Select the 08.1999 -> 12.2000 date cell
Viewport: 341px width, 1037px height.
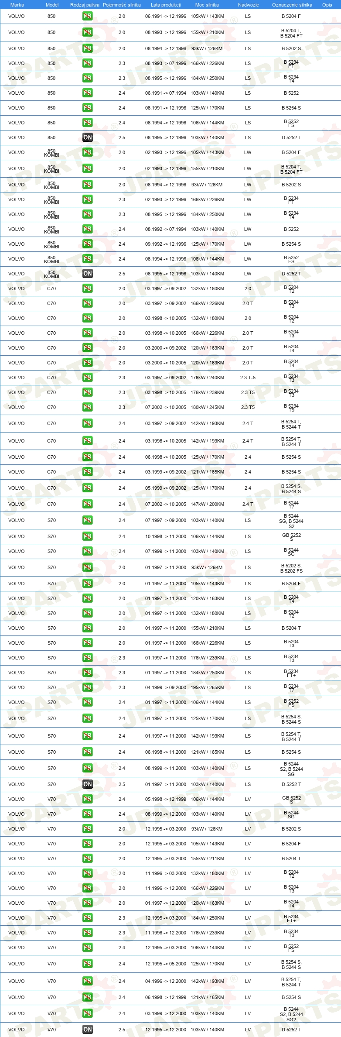(x=166, y=814)
